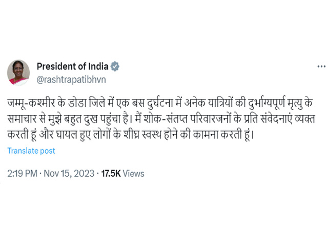The image size is (328, 246).
Task: Click the 17.5K view count number
Action: click(x=111, y=173)
